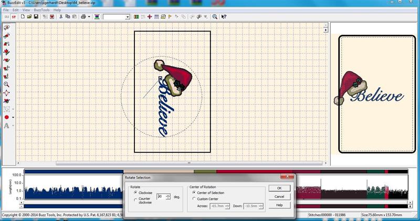Expand the selection tool dropdown arrow
Viewport: 420px width, 221px height.
pos(13,109)
